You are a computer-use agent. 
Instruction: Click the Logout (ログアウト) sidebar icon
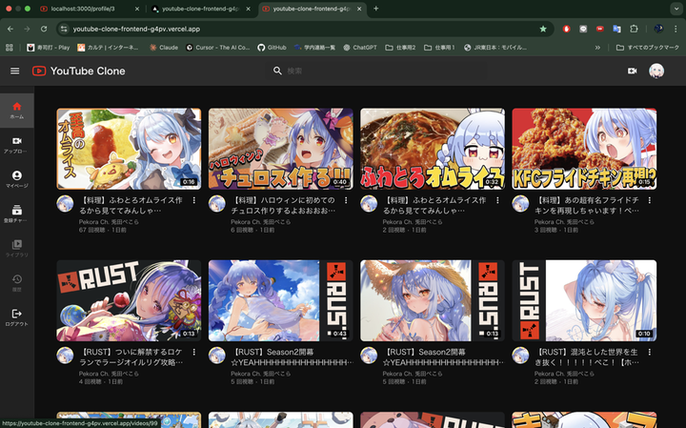point(16,316)
